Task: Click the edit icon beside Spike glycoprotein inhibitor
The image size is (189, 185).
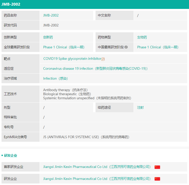Action: click(x=103, y=59)
